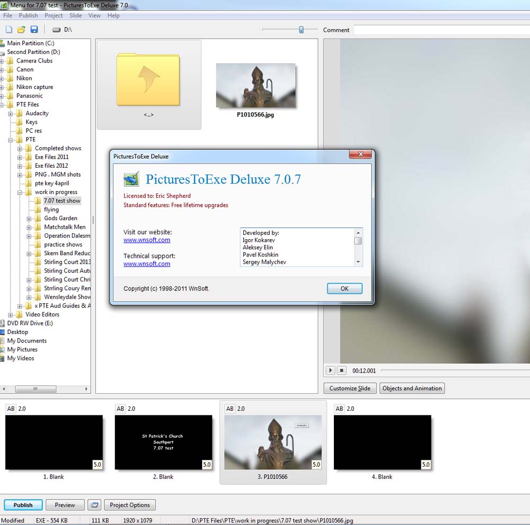The width and height of the screenshot is (530, 525).
Task: Open the parent folder up-arrow icon
Action: (x=148, y=80)
